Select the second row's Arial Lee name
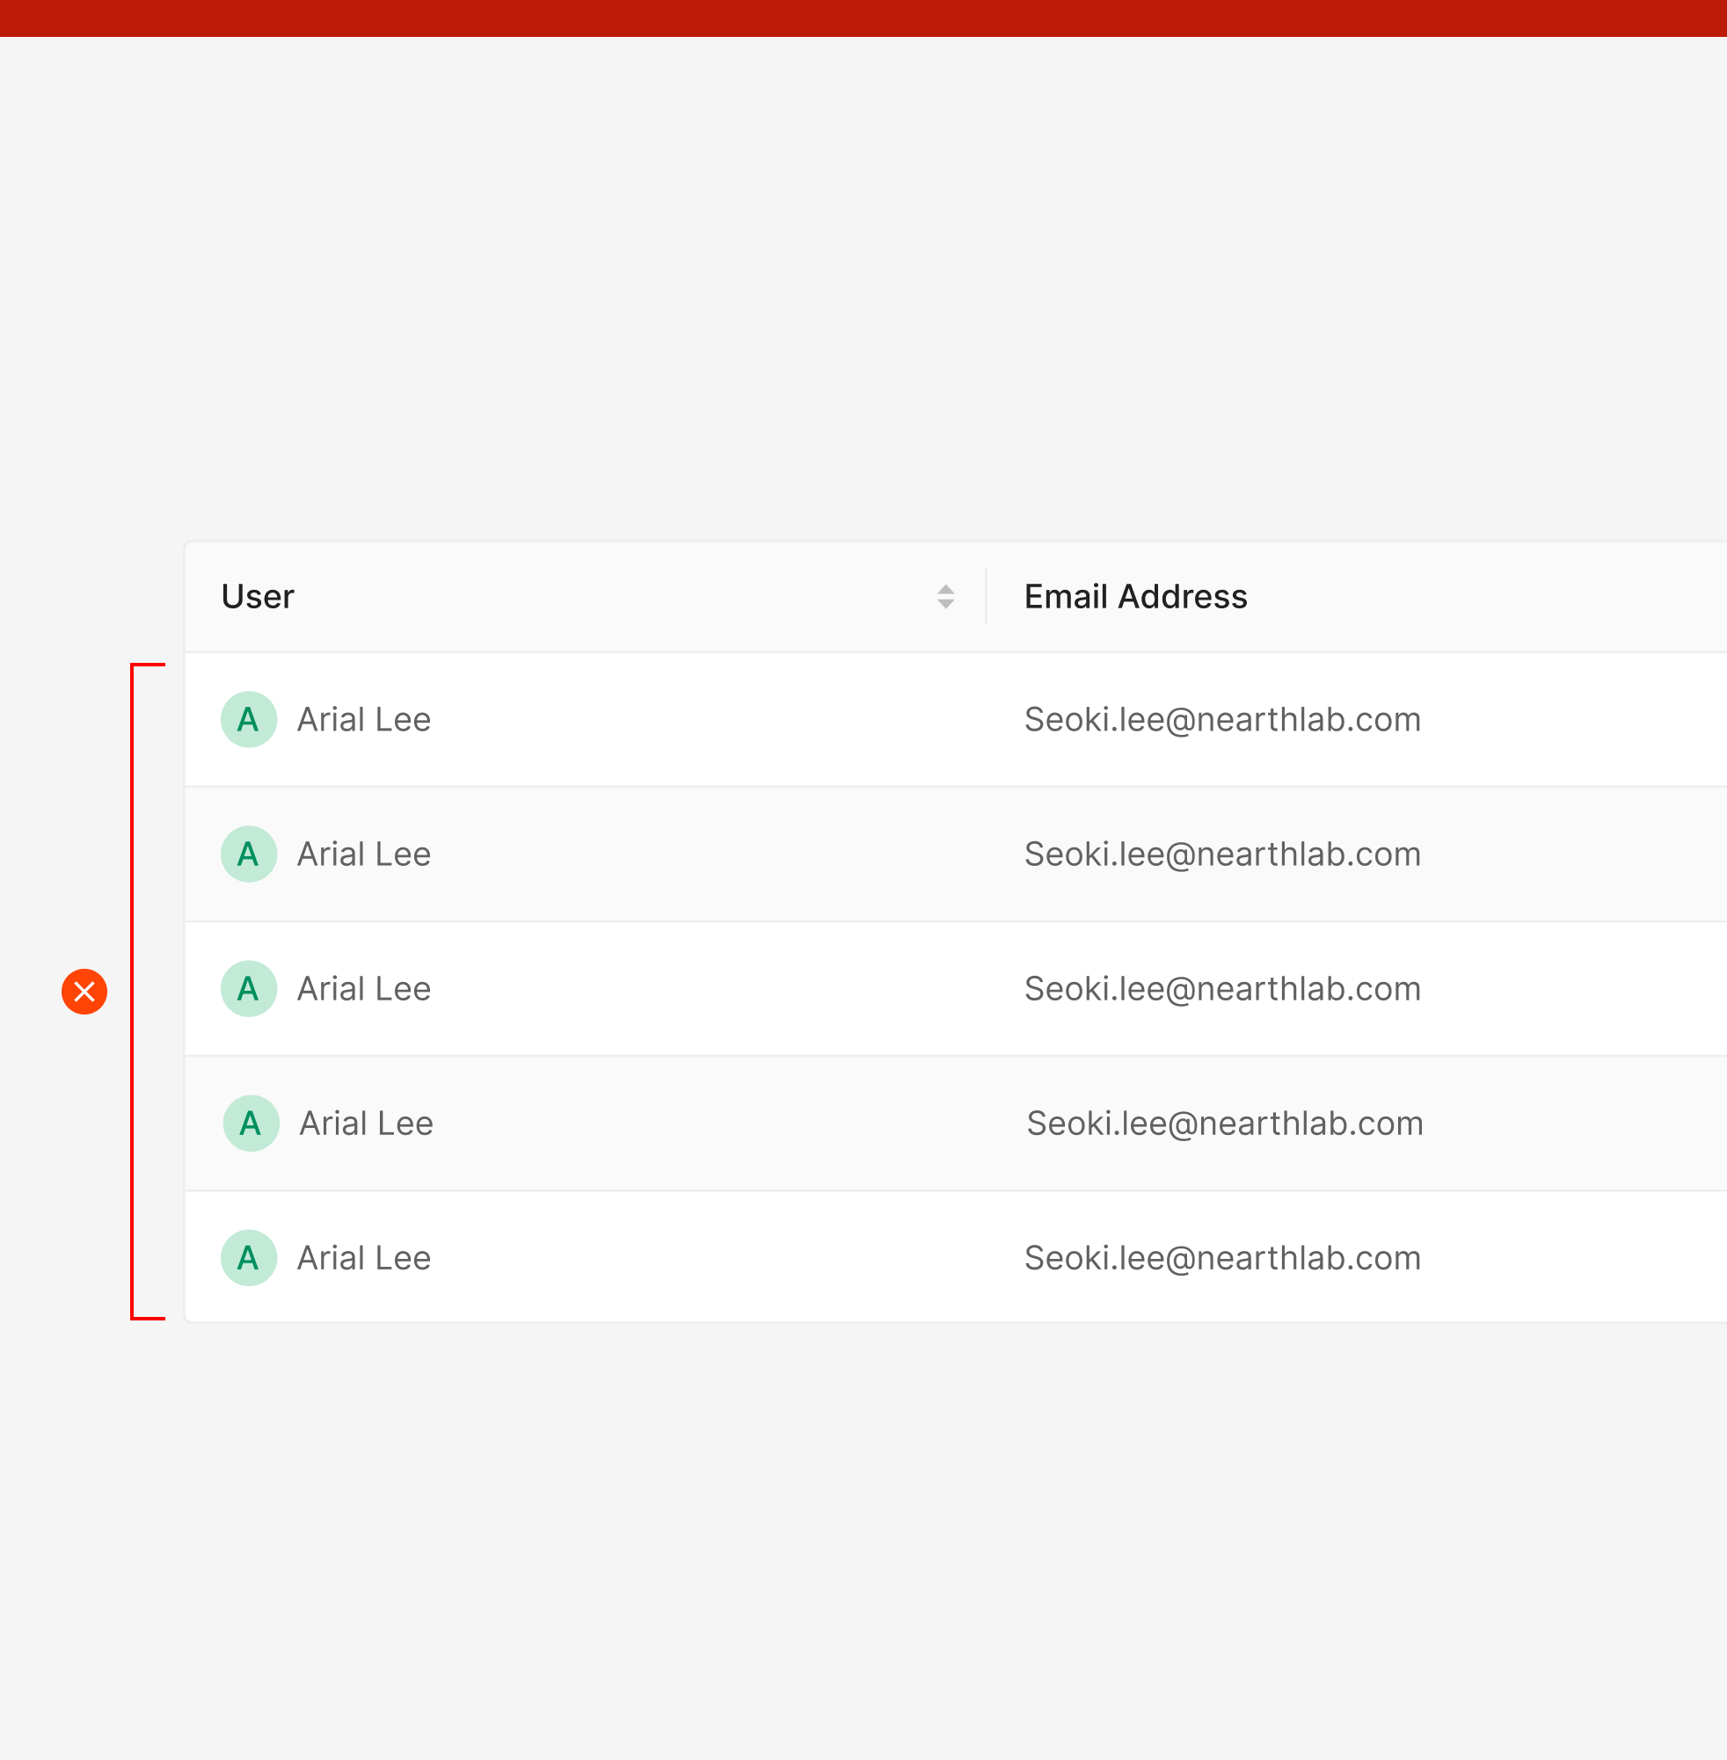The height and width of the screenshot is (1760, 1727). pyautogui.click(x=364, y=854)
